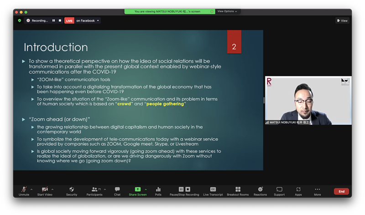Select MATSUI NOBUYUKI's video thumbnail

click(x=308, y=100)
